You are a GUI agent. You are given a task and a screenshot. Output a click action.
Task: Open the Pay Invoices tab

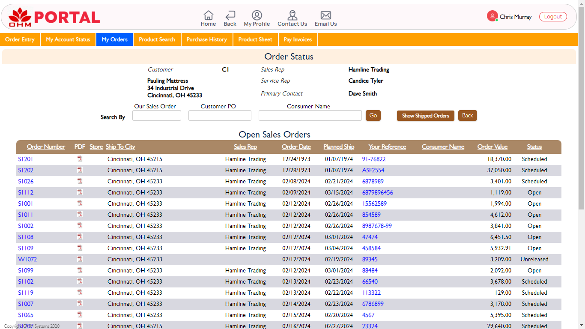(298, 39)
